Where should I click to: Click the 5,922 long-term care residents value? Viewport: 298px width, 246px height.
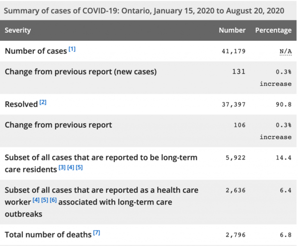tap(234, 158)
